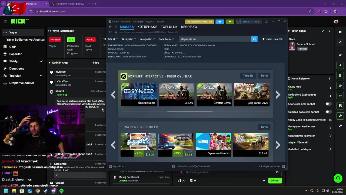Click the green support headset button
The image size is (346, 195).
[338, 178]
